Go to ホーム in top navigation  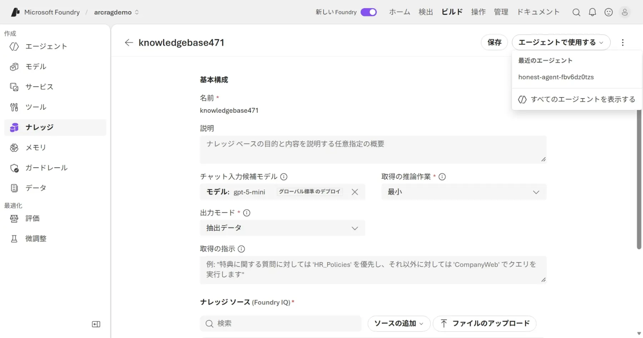tap(400, 12)
